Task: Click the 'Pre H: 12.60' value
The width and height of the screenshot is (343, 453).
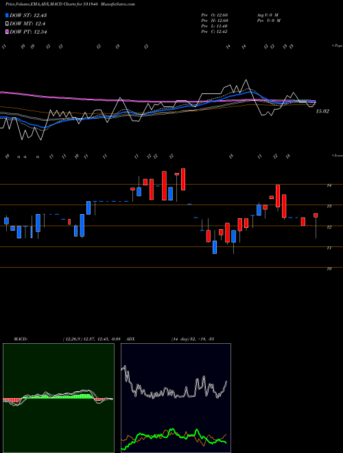Action: pyautogui.click(x=215, y=21)
